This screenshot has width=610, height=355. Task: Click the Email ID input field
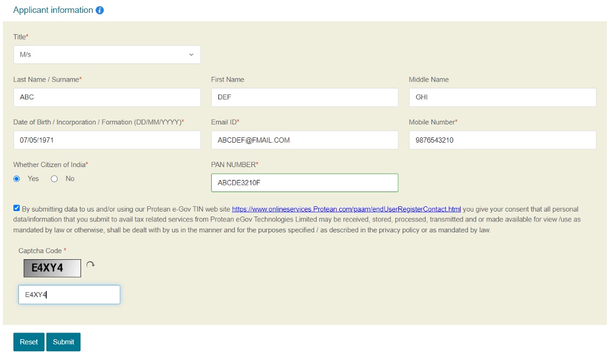pyautogui.click(x=304, y=140)
